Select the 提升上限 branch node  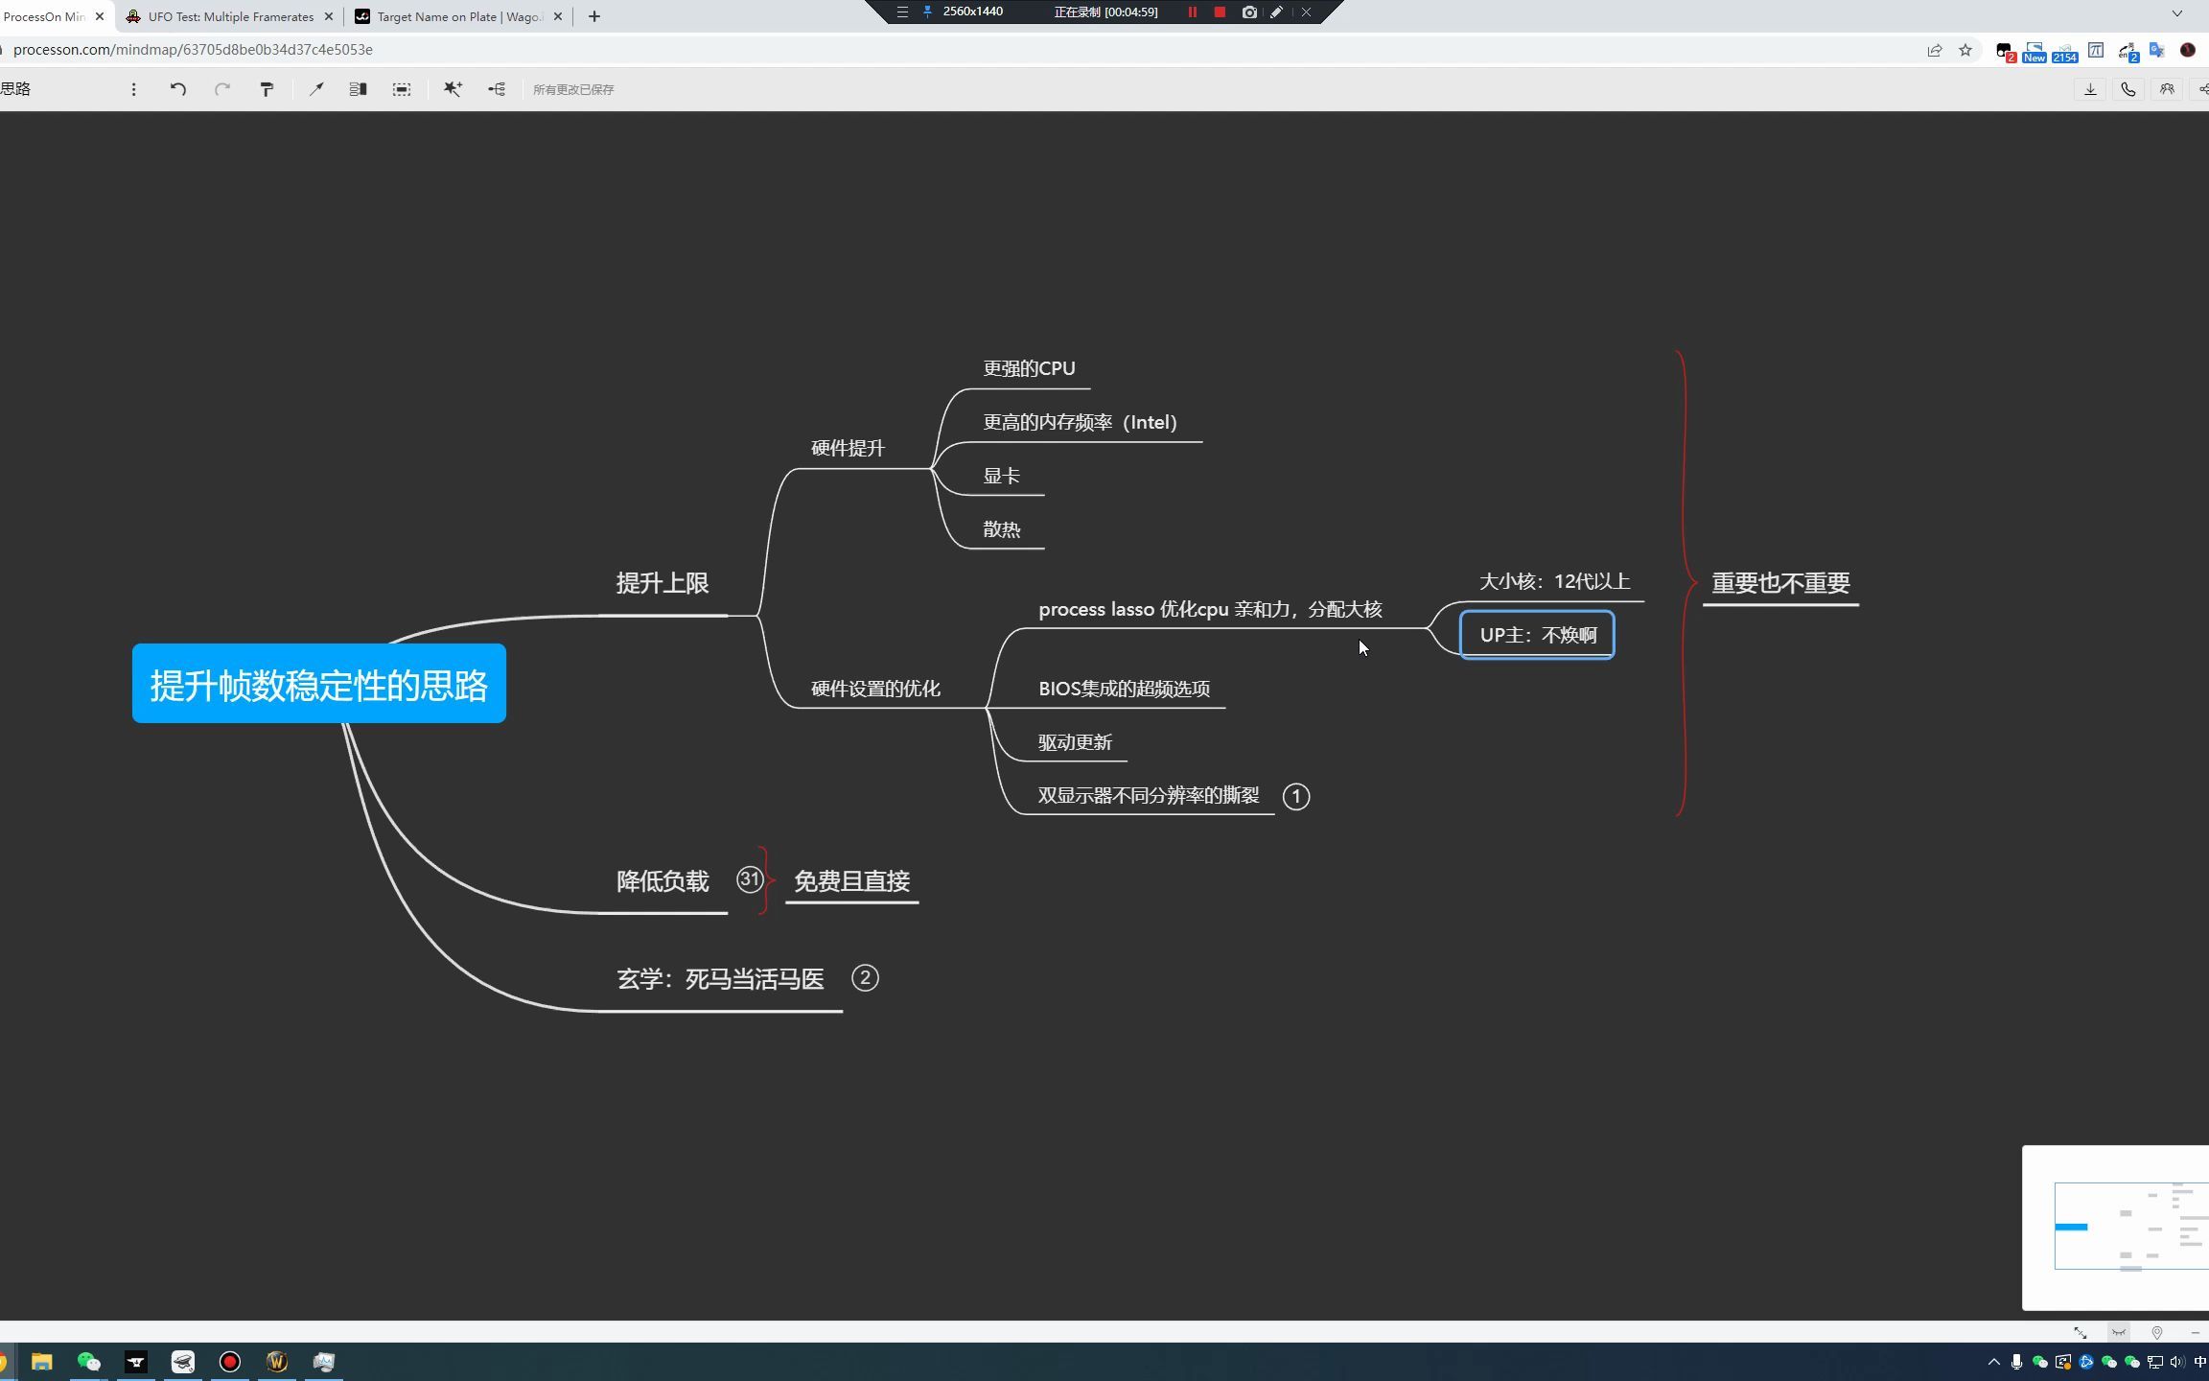point(663,583)
